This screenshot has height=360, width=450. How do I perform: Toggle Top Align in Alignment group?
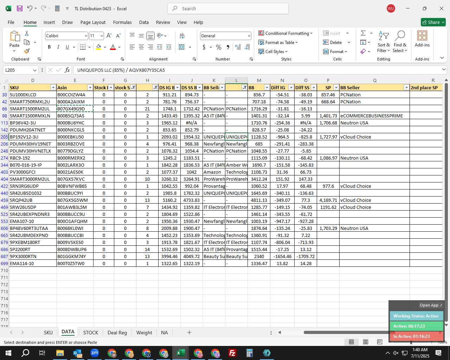[132, 36]
